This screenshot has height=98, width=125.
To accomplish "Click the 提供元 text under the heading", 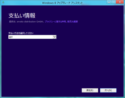I will [12, 22].
